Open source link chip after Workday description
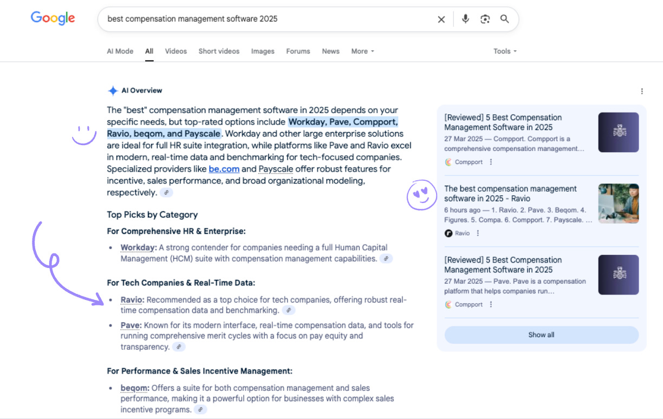The height and width of the screenshot is (419, 663). click(x=386, y=259)
